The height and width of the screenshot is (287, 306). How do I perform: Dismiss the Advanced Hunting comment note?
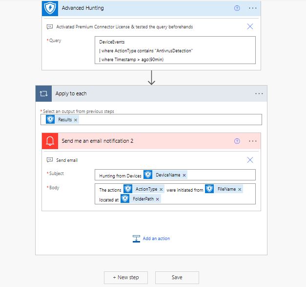[x=250, y=26]
